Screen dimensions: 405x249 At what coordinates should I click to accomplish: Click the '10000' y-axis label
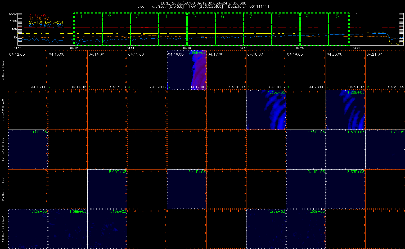pos(12,14)
